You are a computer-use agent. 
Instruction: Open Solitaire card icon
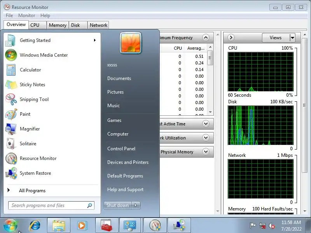tap(11, 144)
